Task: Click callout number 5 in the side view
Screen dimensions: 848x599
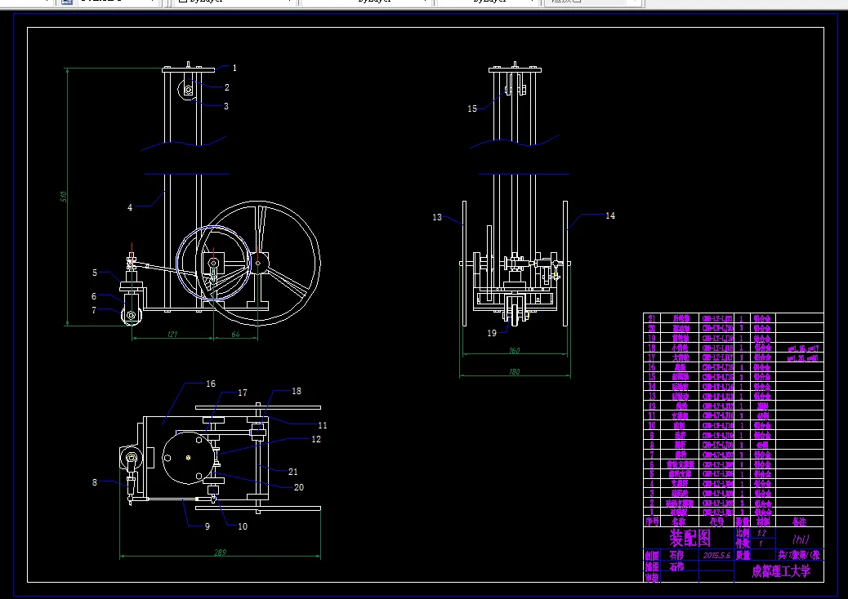Action: tap(95, 273)
